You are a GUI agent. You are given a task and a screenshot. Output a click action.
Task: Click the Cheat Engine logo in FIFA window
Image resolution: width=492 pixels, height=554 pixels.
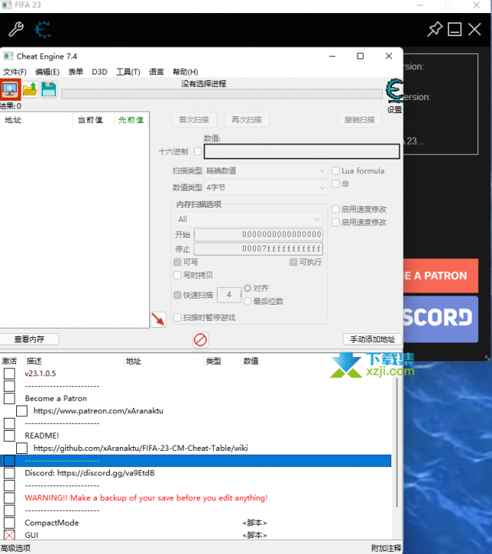click(42, 29)
